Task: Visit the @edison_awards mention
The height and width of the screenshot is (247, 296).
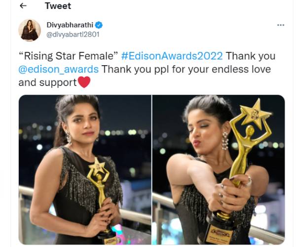Action: click(x=59, y=69)
